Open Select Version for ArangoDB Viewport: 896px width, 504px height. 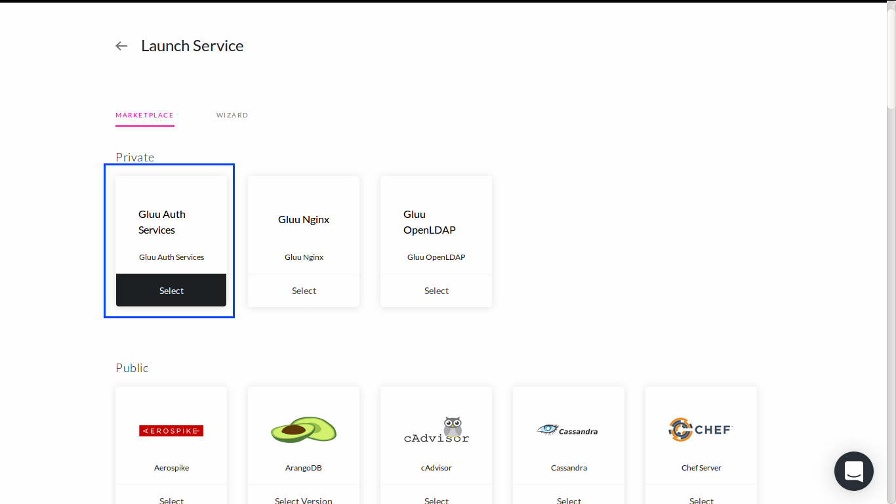[303, 499]
